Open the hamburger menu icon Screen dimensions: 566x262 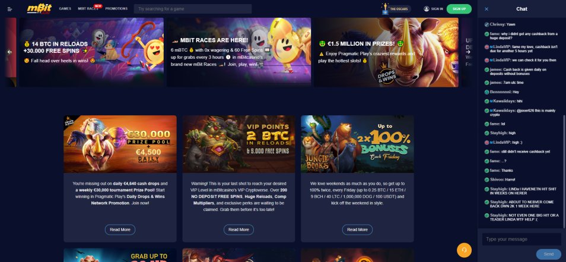[9, 9]
